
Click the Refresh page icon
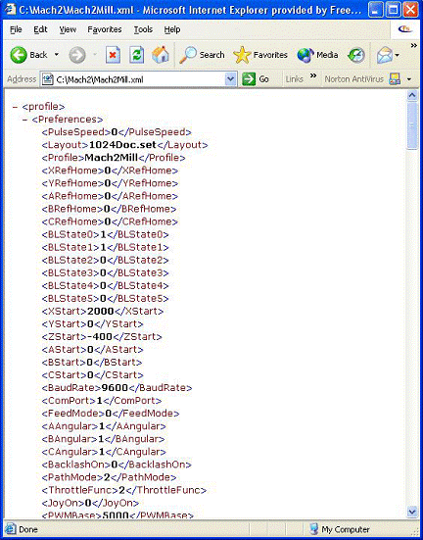[x=136, y=55]
